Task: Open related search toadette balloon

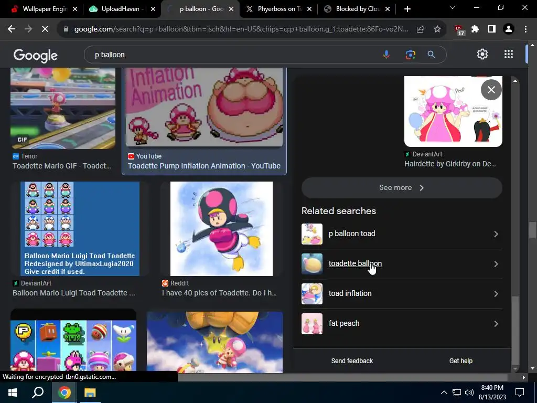Action: pyautogui.click(x=402, y=264)
